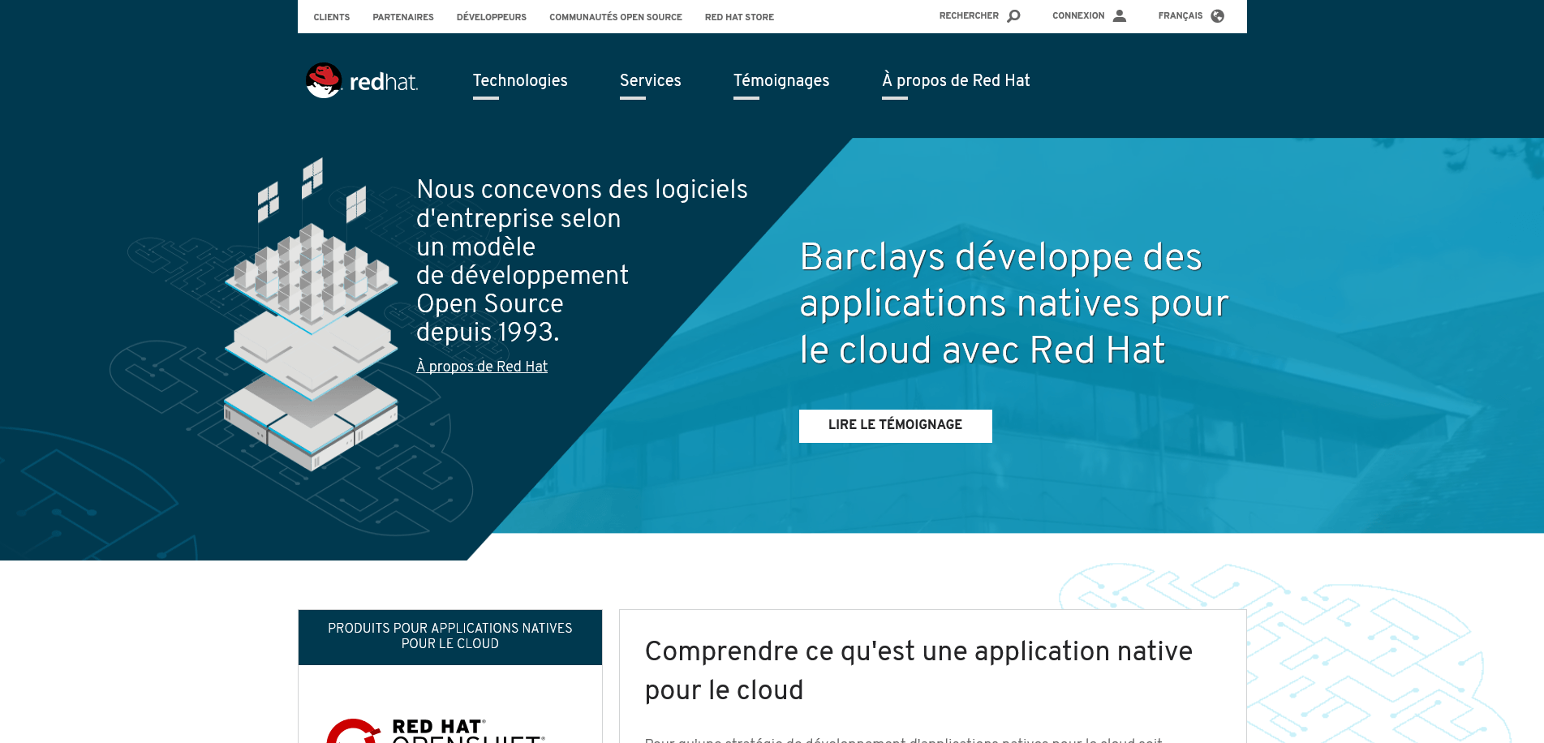1544x743 pixels.
Task: Click the Connexion label
Action: [x=1078, y=15]
